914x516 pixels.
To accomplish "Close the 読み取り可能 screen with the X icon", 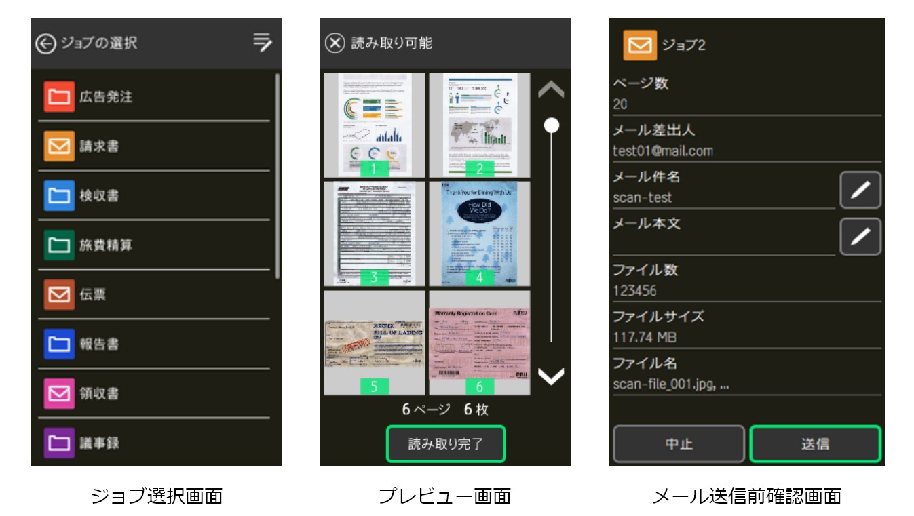I will 335,43.
